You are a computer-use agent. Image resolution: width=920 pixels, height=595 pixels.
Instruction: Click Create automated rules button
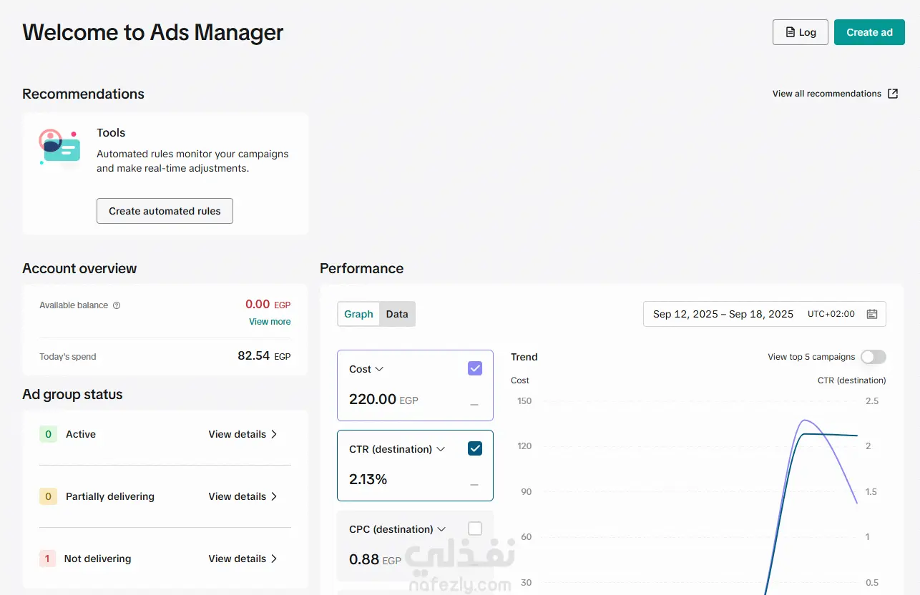tap(165, 211)
